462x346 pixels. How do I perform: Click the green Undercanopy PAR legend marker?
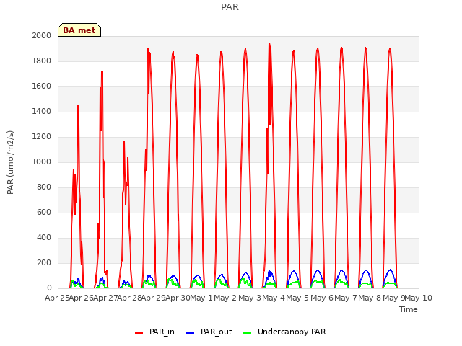(x=247, y=333)
